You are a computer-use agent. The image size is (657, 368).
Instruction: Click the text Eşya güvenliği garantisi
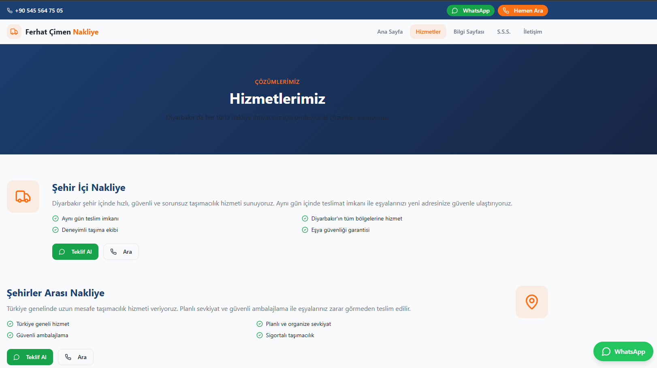pos(340,230)
